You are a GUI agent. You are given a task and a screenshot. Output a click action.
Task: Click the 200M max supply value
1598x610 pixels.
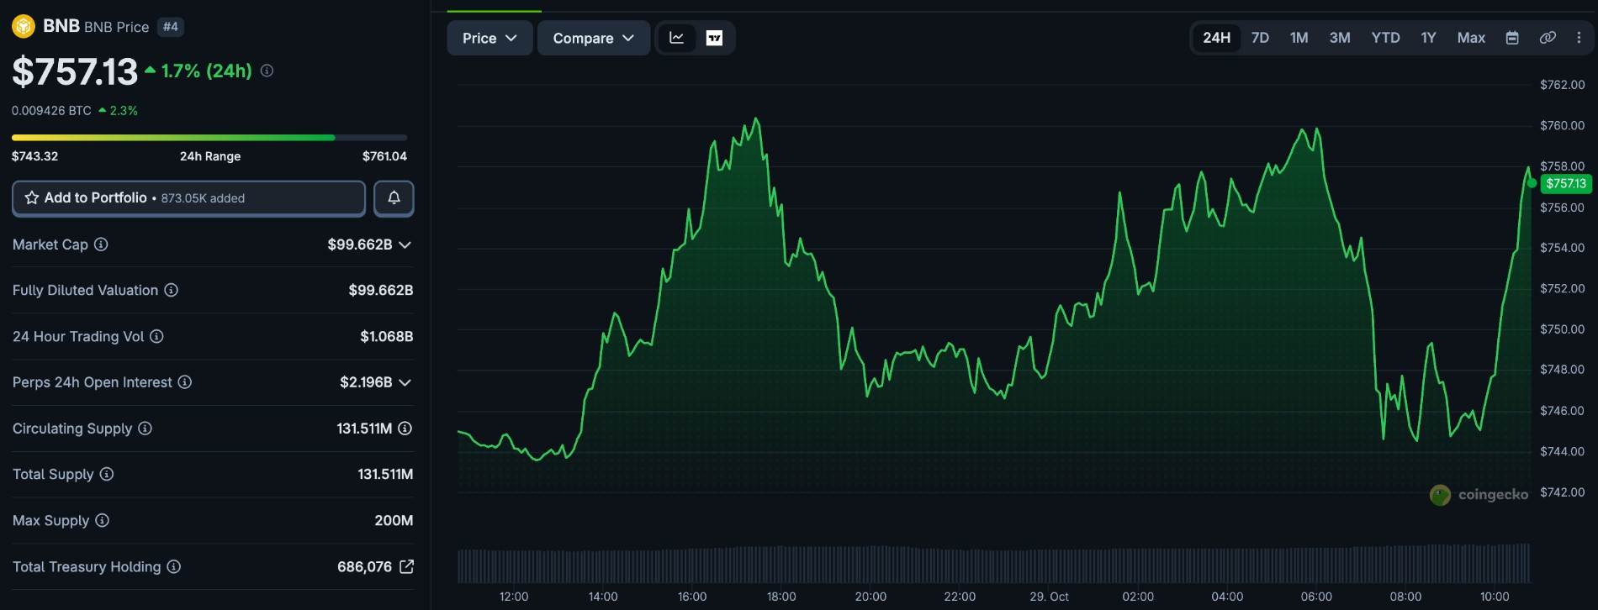[x=394, y=520]
